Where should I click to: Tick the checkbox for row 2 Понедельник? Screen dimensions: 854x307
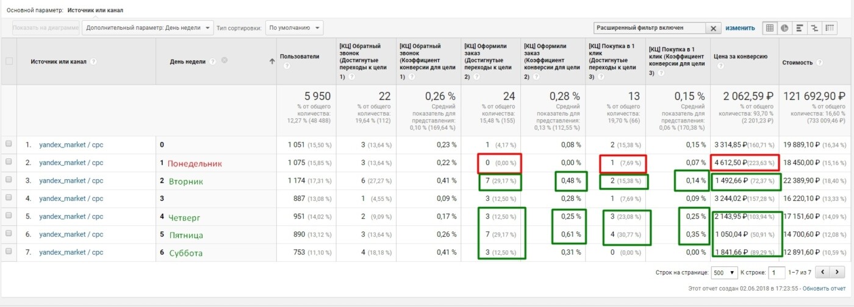click(9, 163)
